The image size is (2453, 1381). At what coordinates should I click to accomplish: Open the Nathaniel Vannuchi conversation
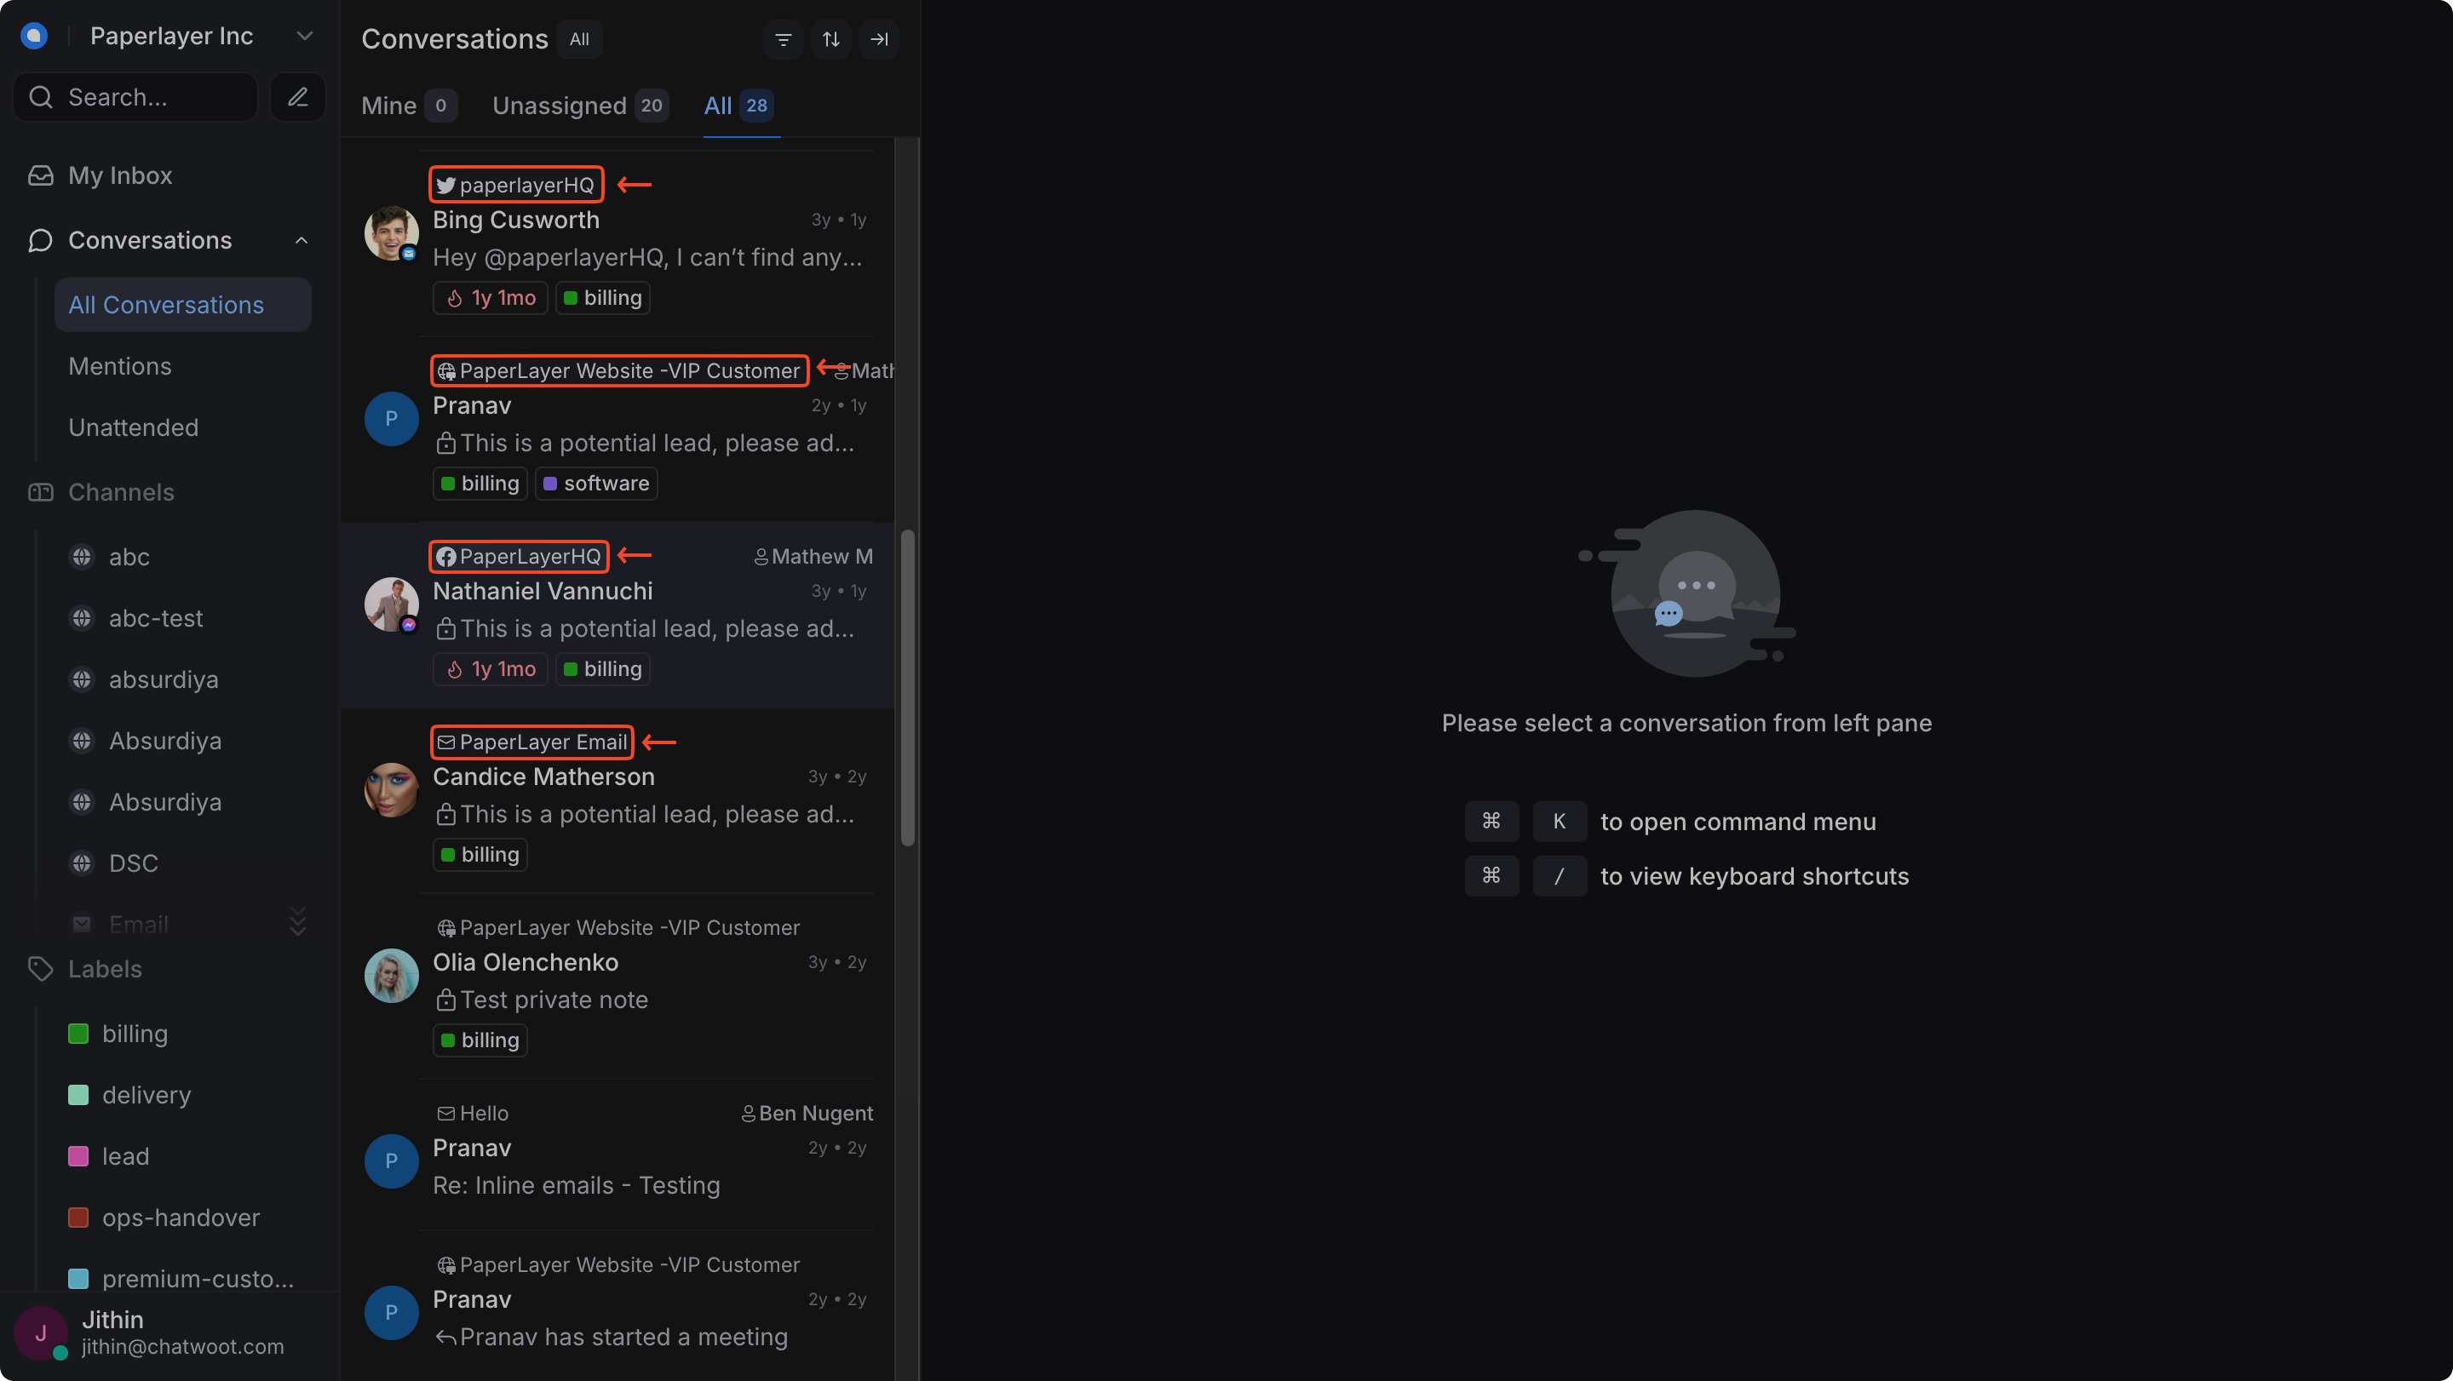pos(617,614)
